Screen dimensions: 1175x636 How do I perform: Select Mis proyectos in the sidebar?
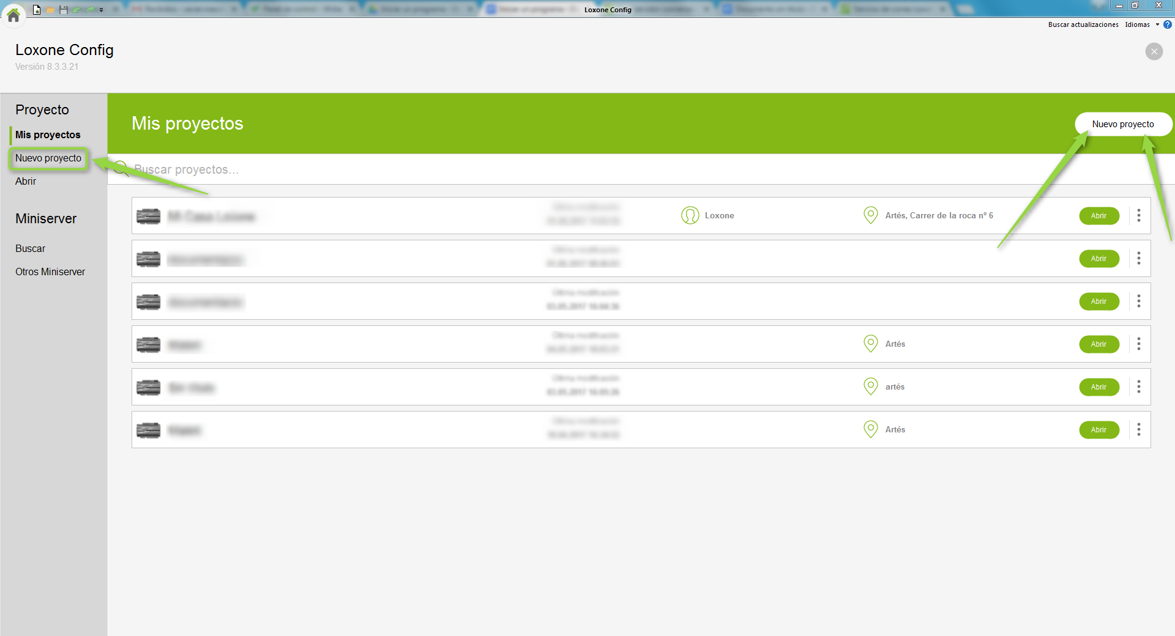click(x=48, y=135)
